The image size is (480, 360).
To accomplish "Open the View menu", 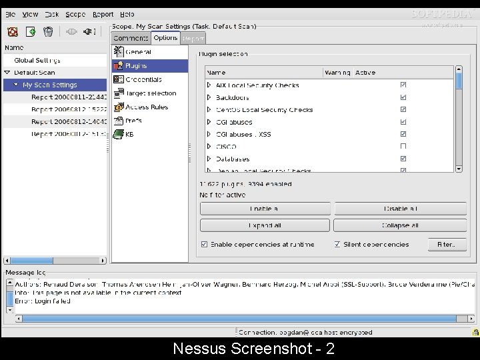I will [30, 14].
